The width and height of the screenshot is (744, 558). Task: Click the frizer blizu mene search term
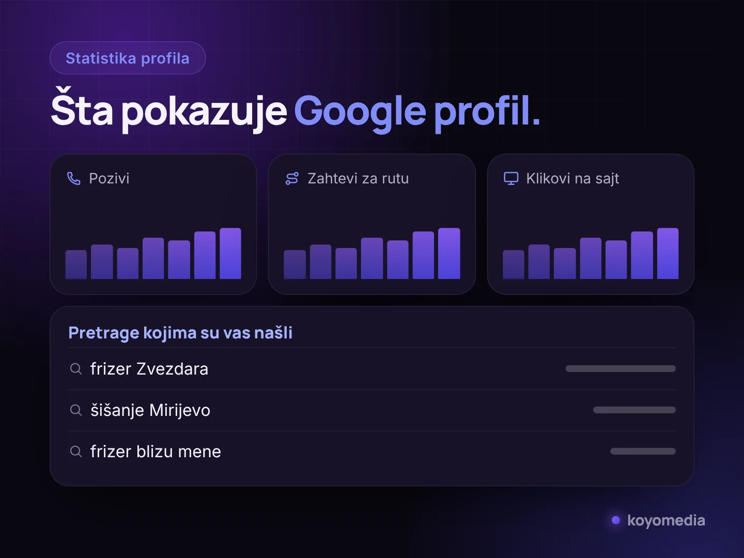(x=156, y=452)
